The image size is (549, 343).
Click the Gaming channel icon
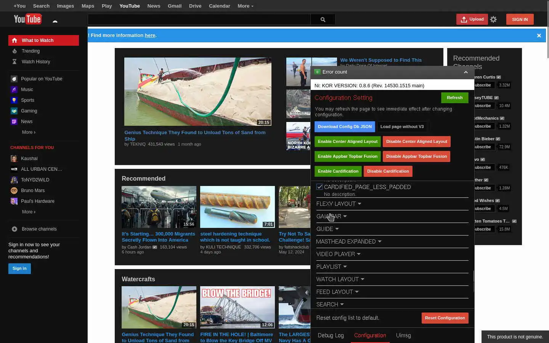coord(14,111)
